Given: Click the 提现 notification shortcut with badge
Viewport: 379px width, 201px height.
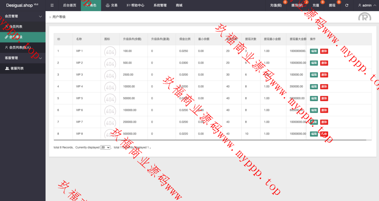Looking at the screenshot, I should (x=332, y=6).
